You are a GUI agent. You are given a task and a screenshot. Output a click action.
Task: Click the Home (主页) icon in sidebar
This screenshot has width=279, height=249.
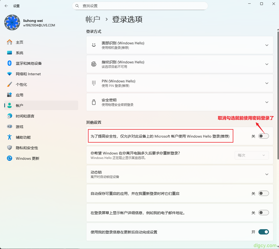pyautogui.click(x=10, y=42)
